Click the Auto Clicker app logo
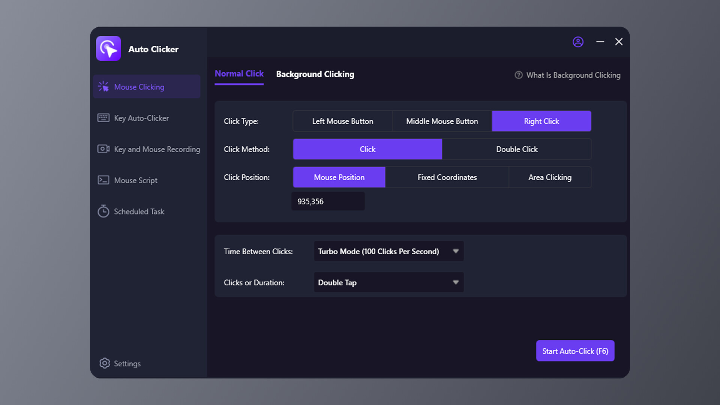720x405 pixels. tap(108, 48)
